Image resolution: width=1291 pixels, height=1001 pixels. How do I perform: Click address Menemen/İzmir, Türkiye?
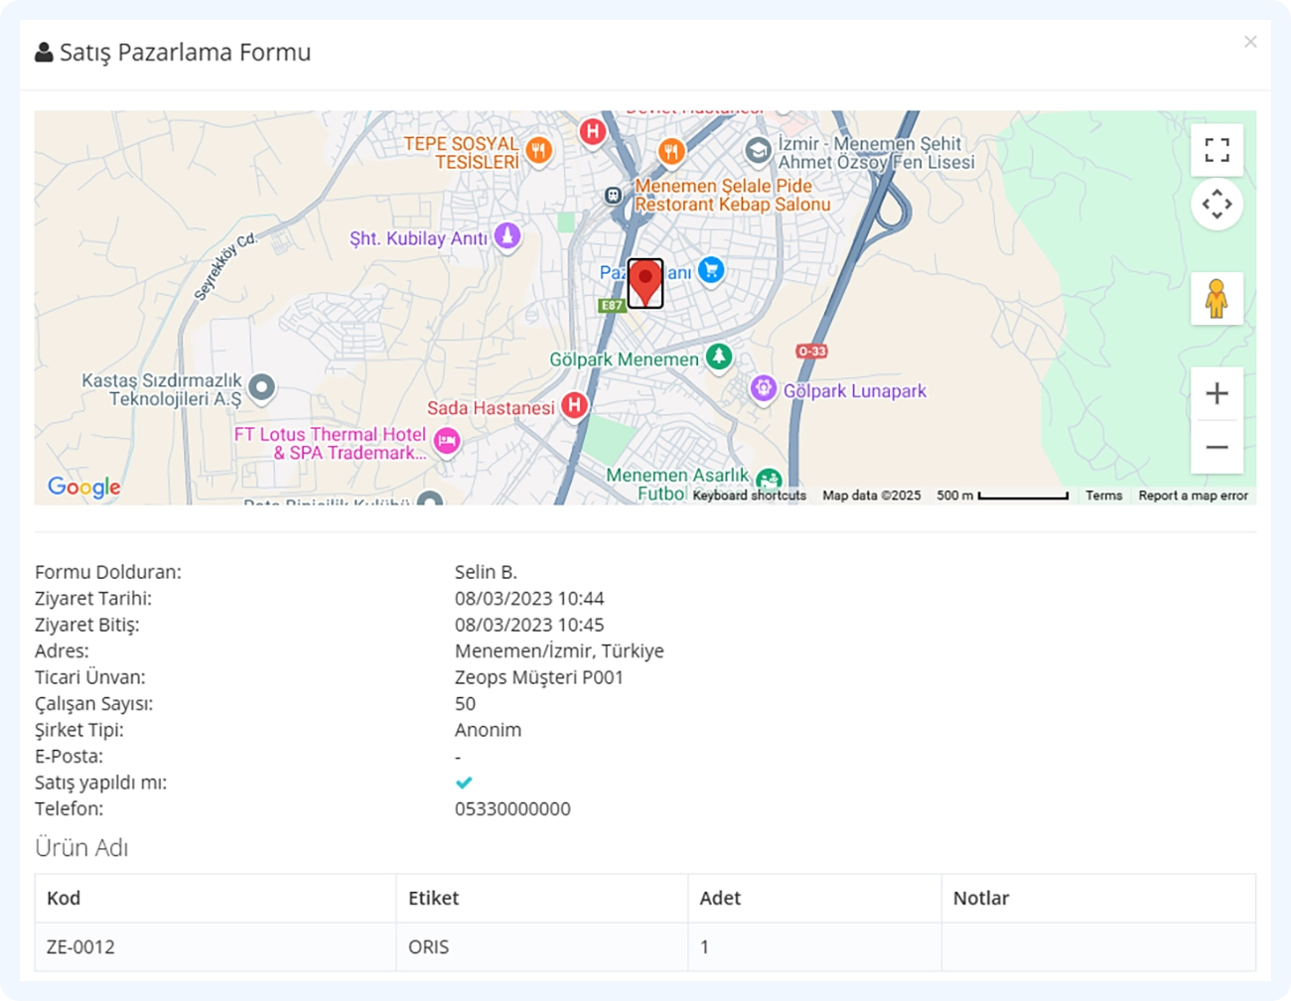coord(559,650)
